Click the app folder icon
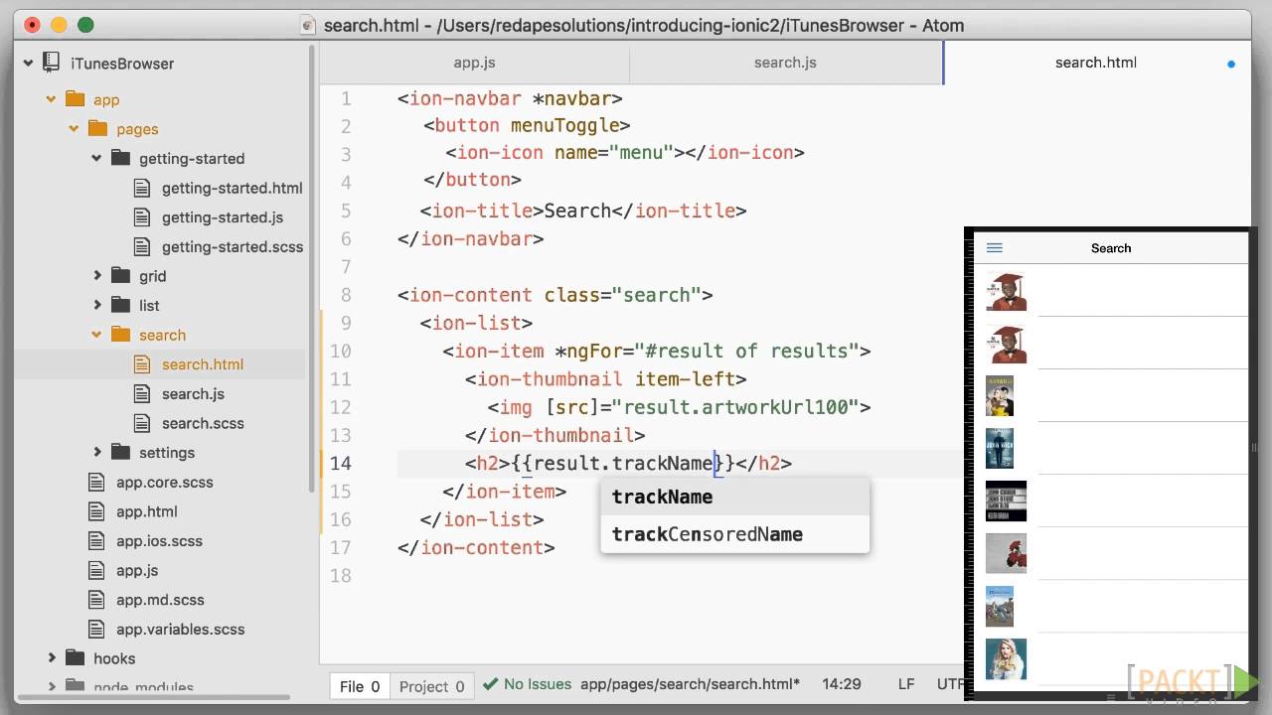Image resolution: width=1272 pixels, height=715 pixels. coord(76,99)
